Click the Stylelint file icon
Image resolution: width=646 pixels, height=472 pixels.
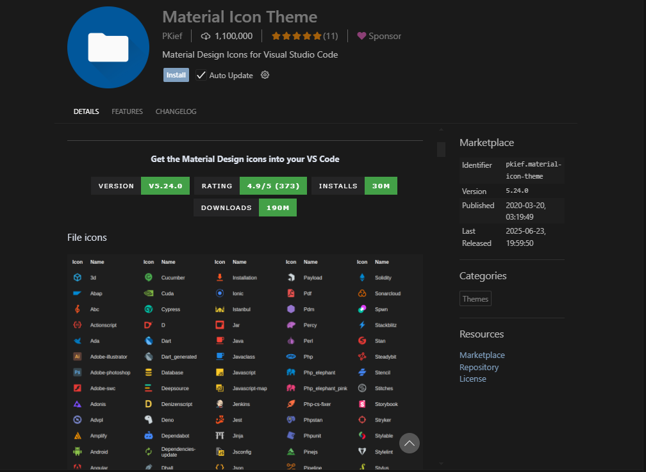pyautogui.click(x=362, y=452)
